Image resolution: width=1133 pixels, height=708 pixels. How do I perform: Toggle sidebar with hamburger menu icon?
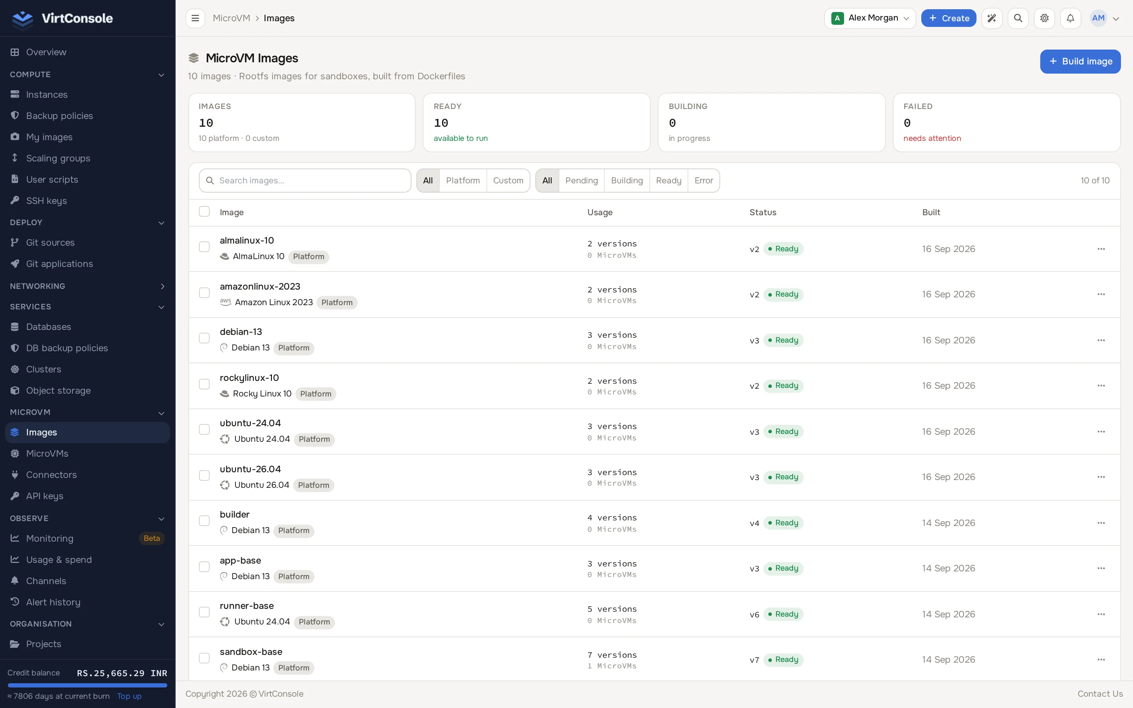coord(195,18)
